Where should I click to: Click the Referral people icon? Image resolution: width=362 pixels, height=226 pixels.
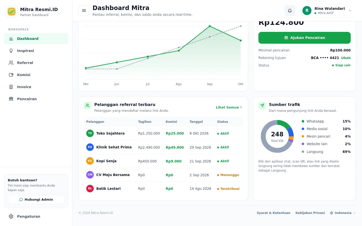pyautogui.click(x=11, y=63)
